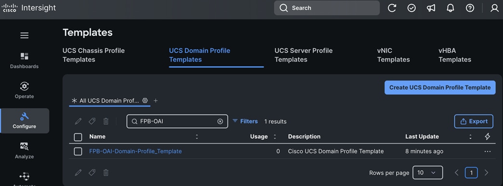The image size is (503, 186).
Task: Open the help question mark icon
Action: pos(470,8)
